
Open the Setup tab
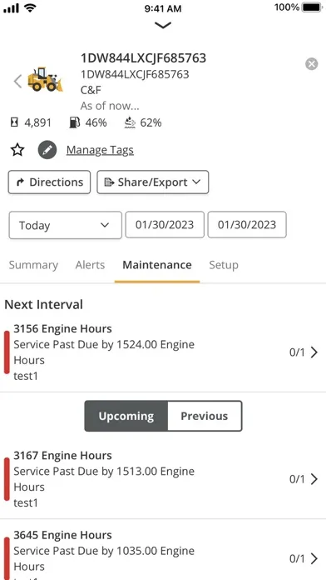click(x=224, y=265)
